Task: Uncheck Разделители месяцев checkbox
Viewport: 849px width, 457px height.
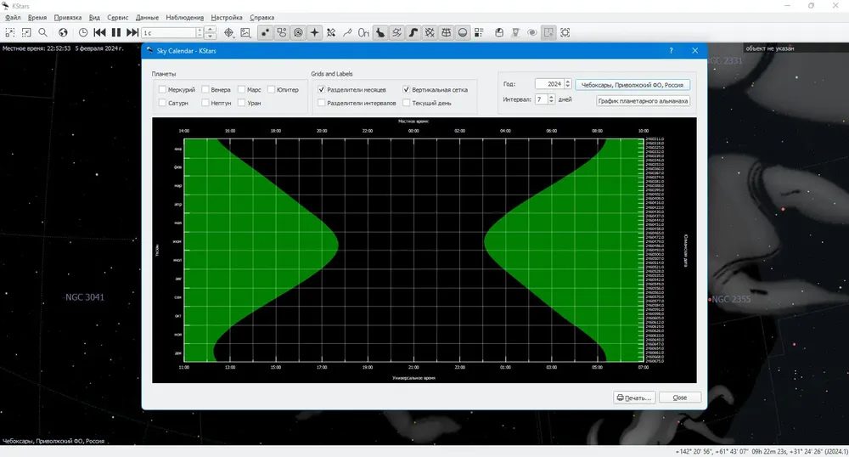Action: coord(322,89)
